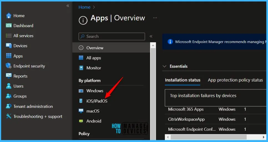Screen dimensions: 268x142
Task: Collapse the Apps menu pane
Action: (x=151, y=36)
